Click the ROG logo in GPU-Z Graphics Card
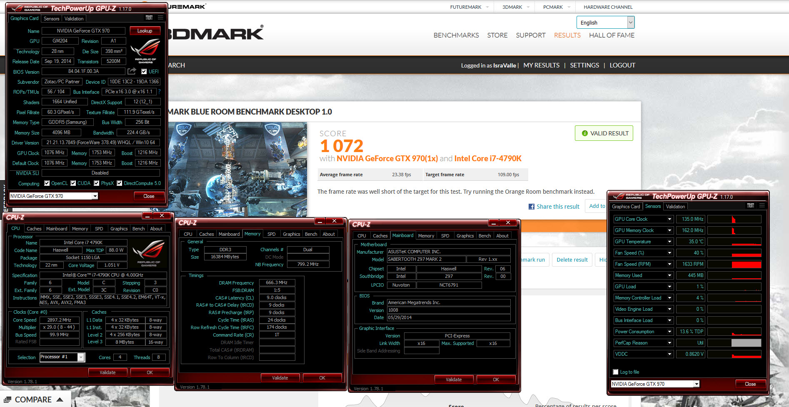 tap(145, 50)
